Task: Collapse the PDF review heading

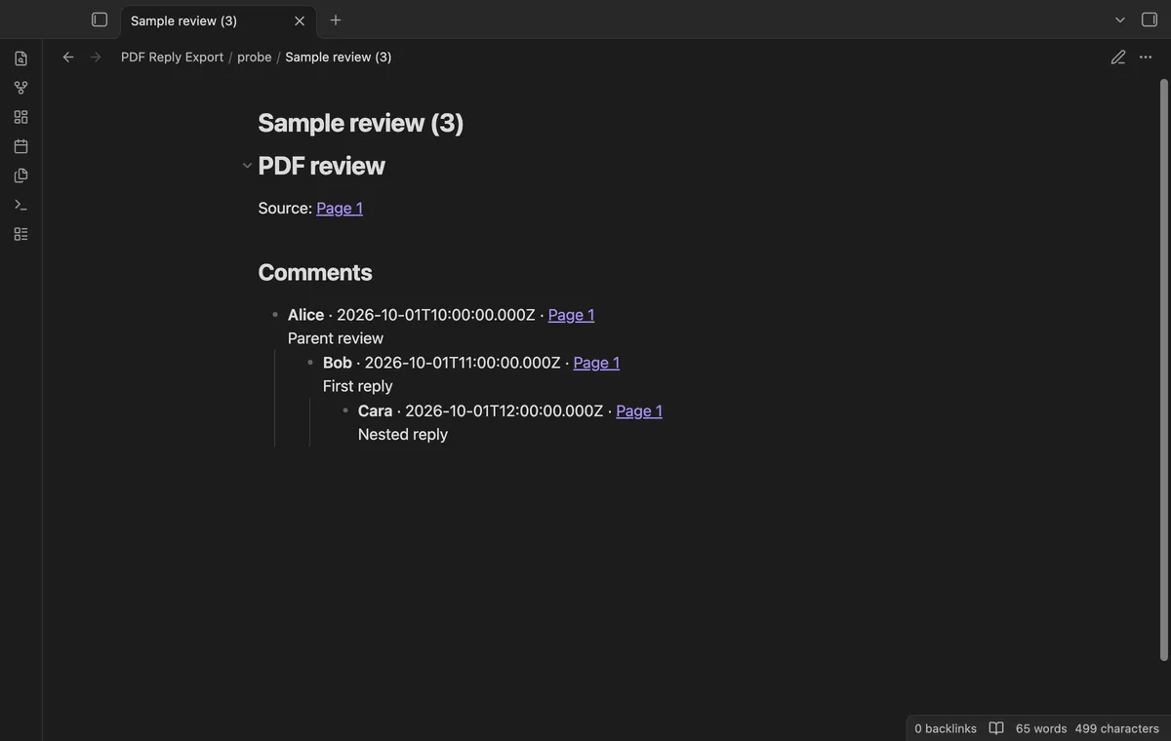Action: [247, 166]
